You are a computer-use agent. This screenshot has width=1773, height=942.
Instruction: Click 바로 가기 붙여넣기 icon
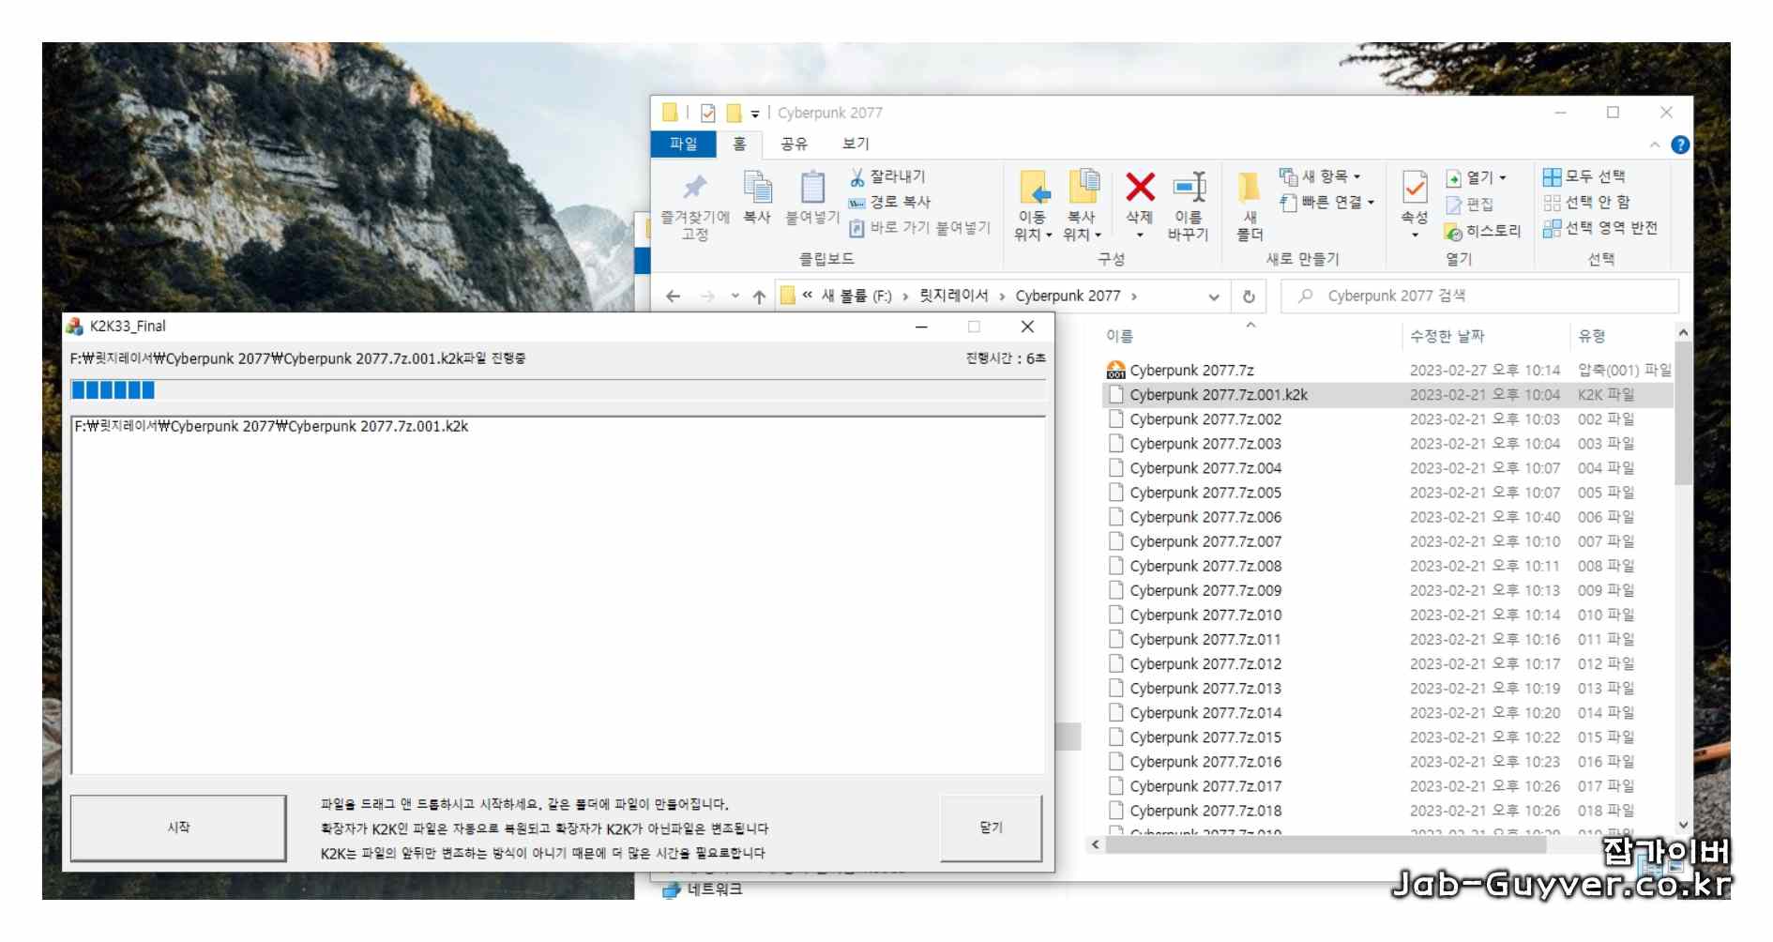click(856, 228)
